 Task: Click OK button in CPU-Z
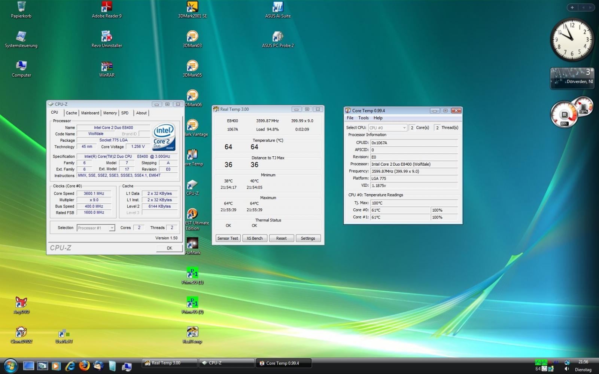170,248
